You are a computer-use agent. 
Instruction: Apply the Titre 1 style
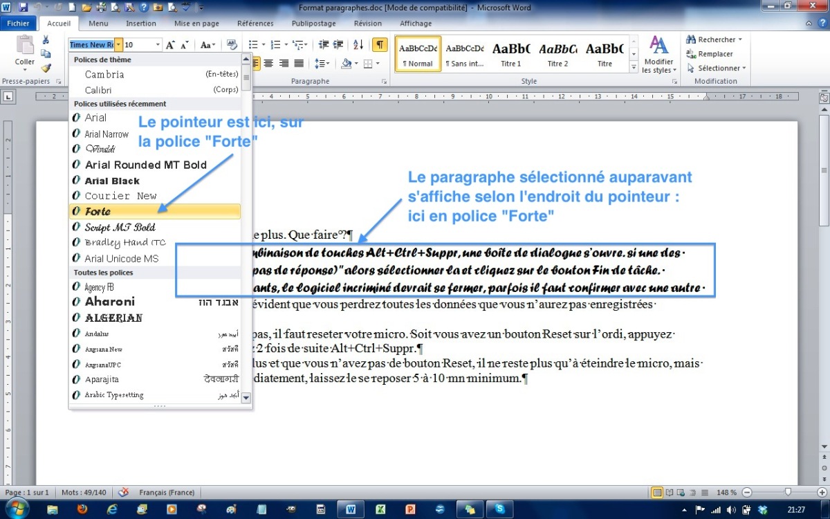(x=510, y=55)
